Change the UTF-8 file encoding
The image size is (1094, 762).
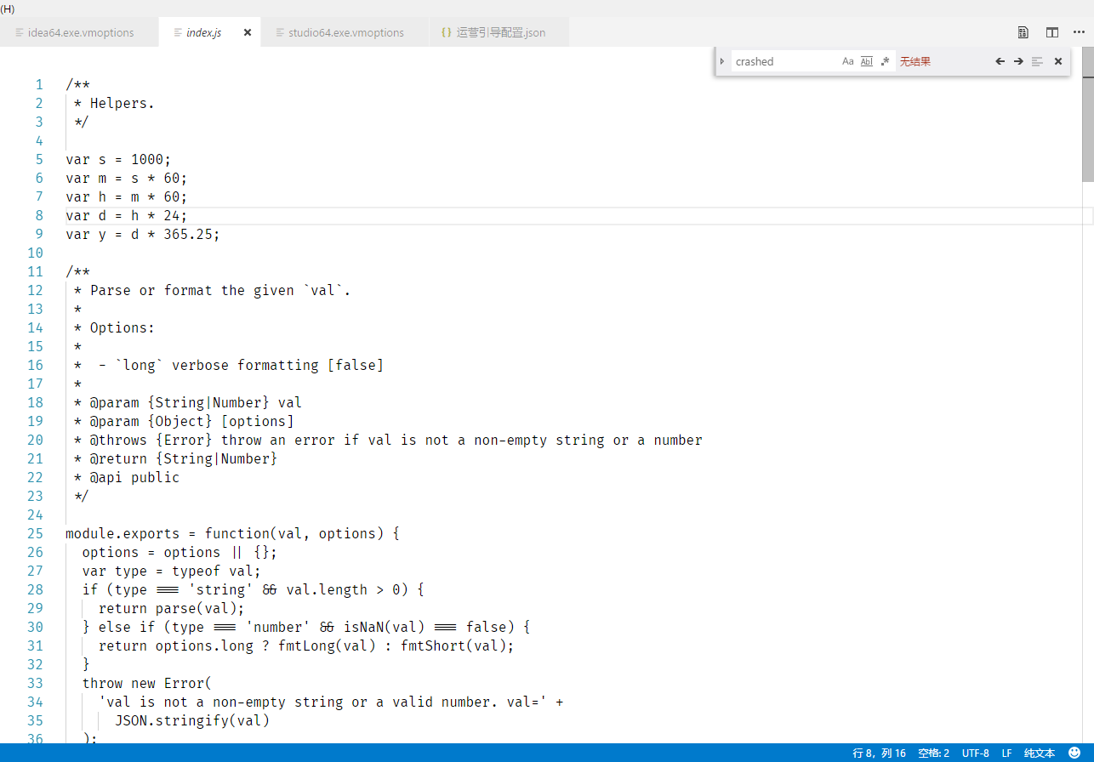tap(975, 752)
